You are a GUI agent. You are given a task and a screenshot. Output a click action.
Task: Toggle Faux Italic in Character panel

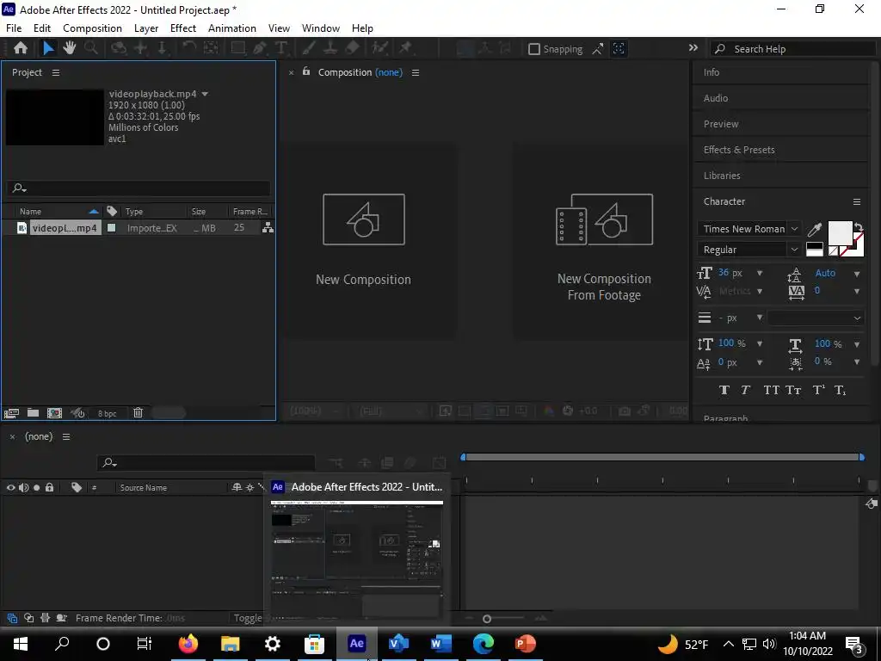[x=746, y=390]
